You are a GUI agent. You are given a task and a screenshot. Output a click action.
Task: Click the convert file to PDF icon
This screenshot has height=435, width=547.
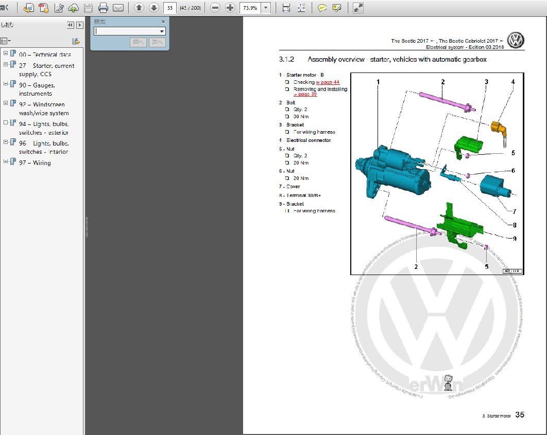click(29, 8)
